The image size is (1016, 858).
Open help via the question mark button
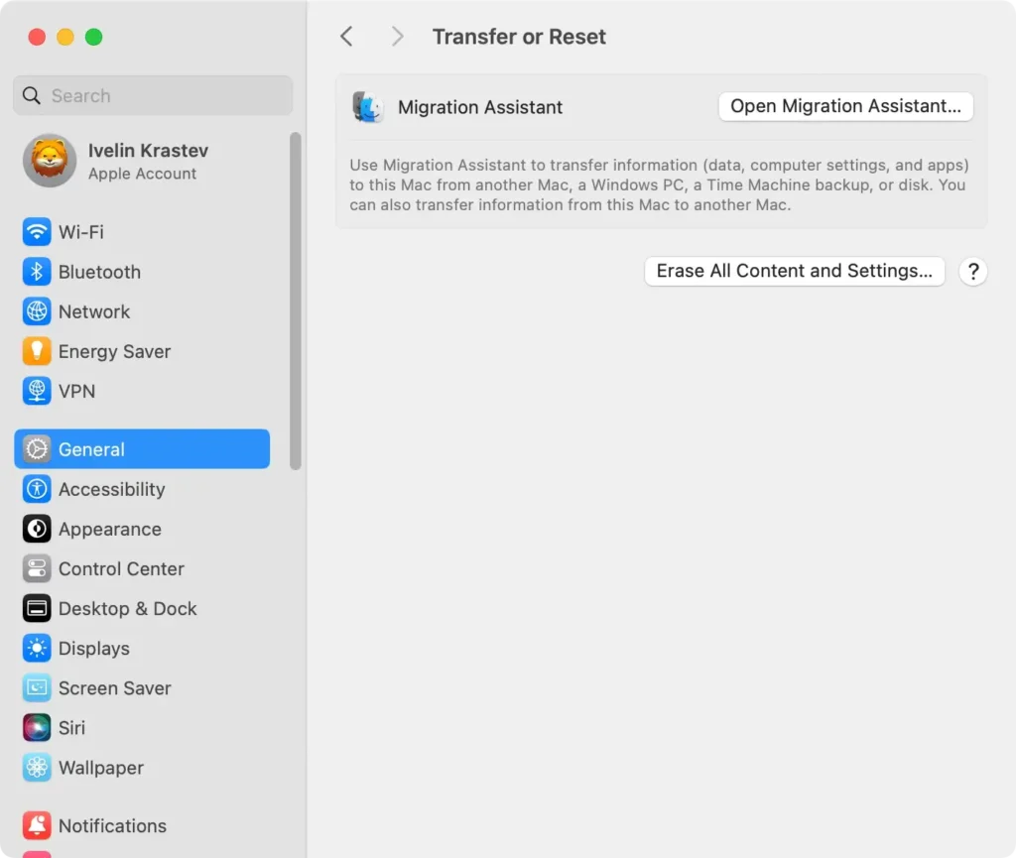(x=972, y=272)
